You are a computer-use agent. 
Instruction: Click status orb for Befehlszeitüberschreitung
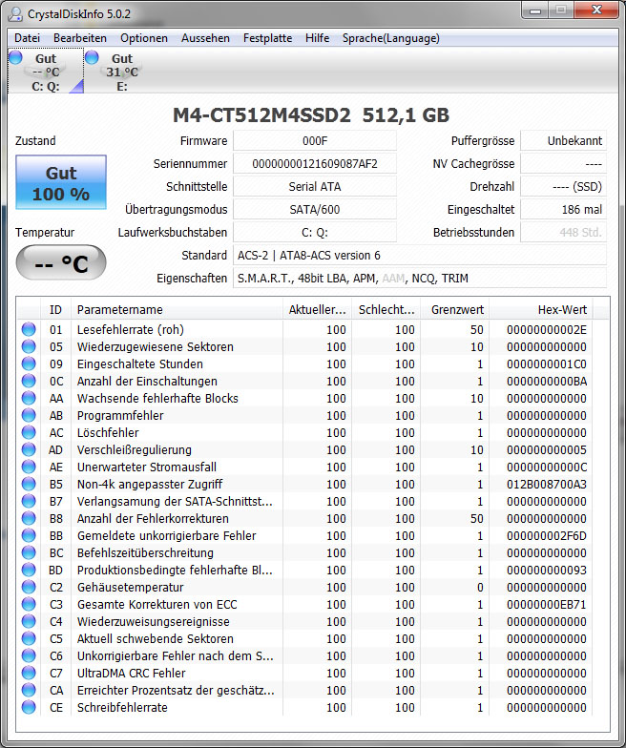click(x=29, y=552)
